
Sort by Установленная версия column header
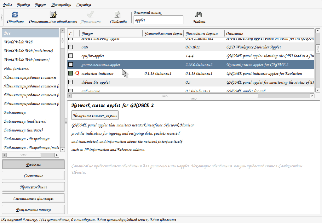[163, 34]
